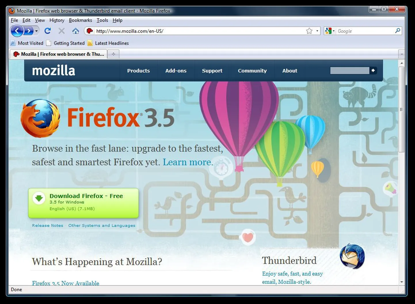415x304 pixels.
Task: Open the Products navigation item
Action: pos(138,71)
